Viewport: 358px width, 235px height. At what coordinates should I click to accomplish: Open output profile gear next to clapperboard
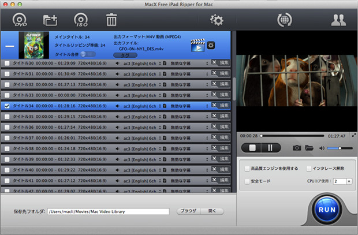[211, 46]
